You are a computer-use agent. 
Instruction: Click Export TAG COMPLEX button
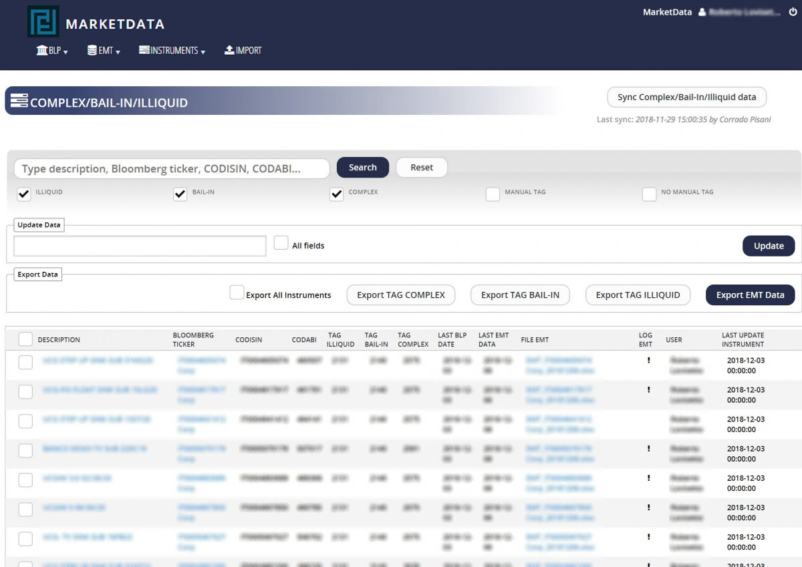[401, 295]
